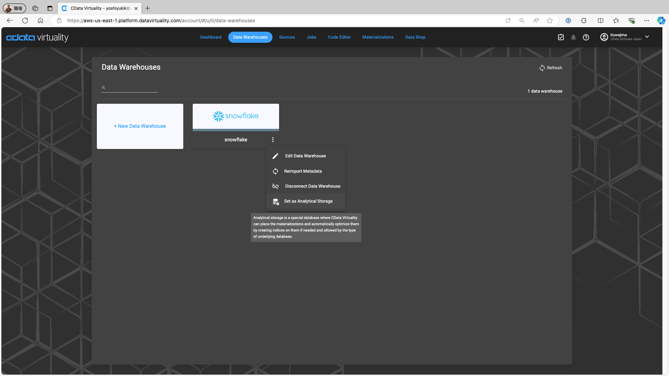Viewport: 669px width, 376px height.
Task: Click + New Data Warehouse card
Action: point(140,126)
